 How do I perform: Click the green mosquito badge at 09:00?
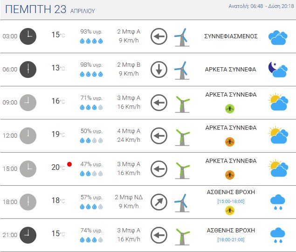point(230,108)
